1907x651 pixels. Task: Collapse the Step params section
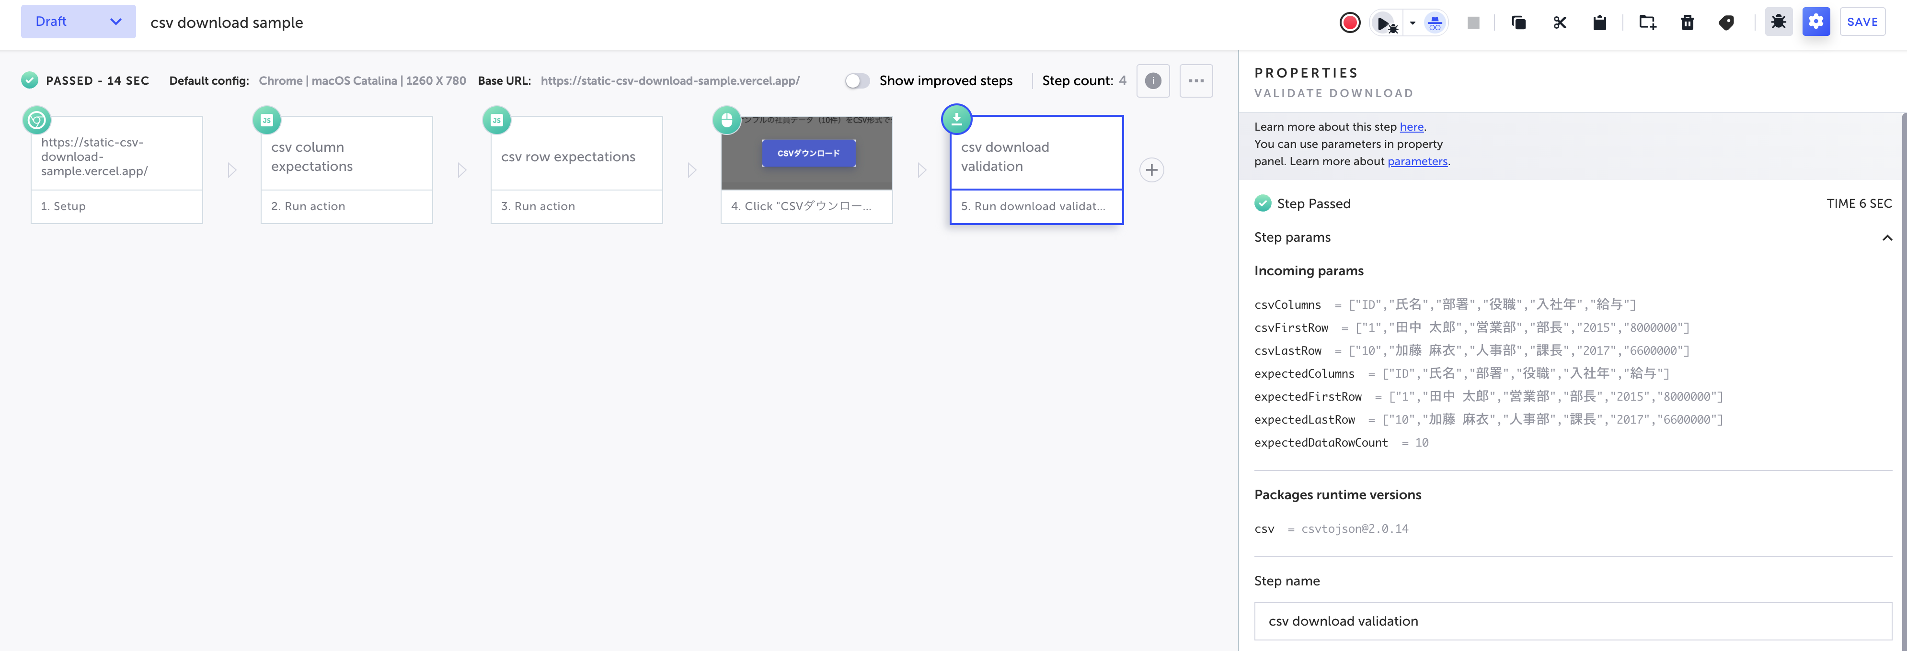(x=1886, y=237)
